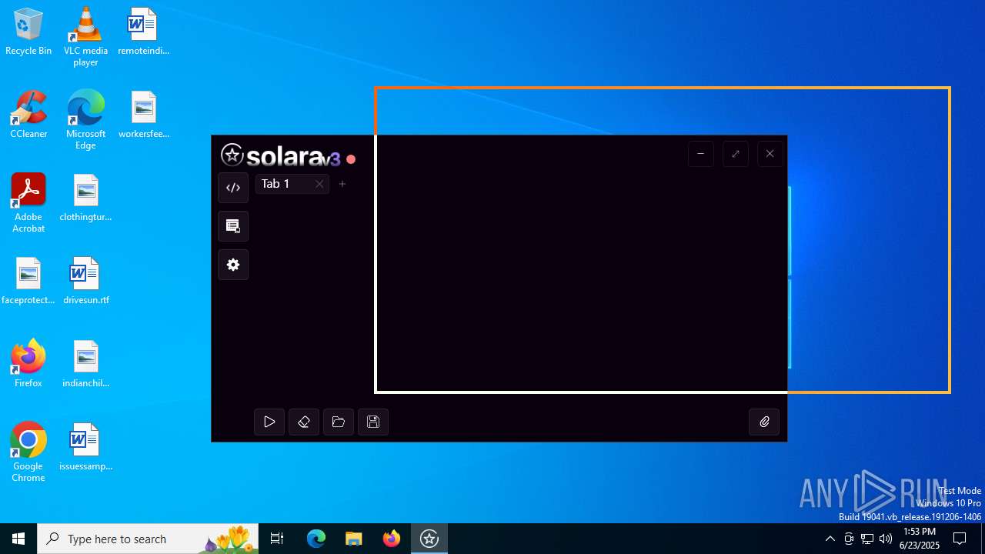
Task: Minimize the Solara window
Action: [701, 154]
